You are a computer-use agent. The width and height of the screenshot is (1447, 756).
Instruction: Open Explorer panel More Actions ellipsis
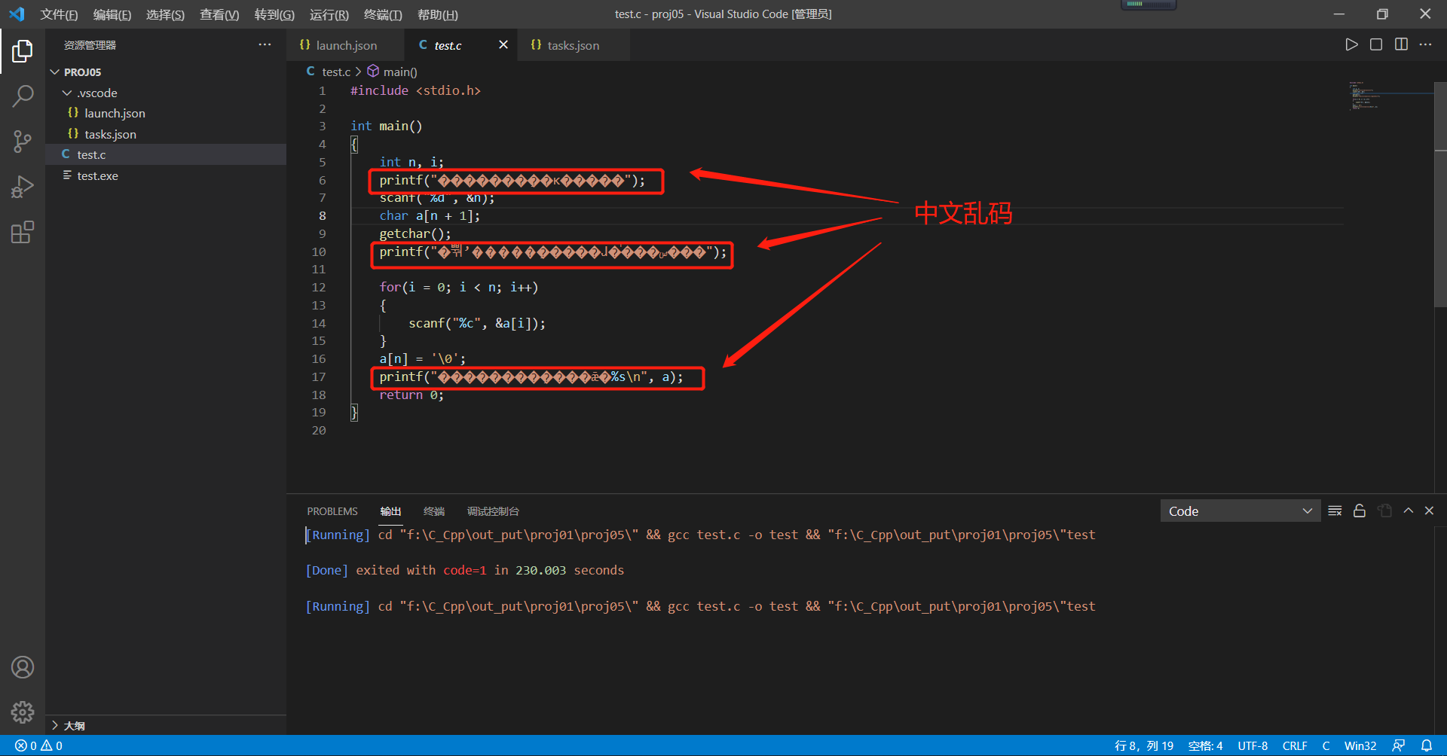[x=265, y=44]
